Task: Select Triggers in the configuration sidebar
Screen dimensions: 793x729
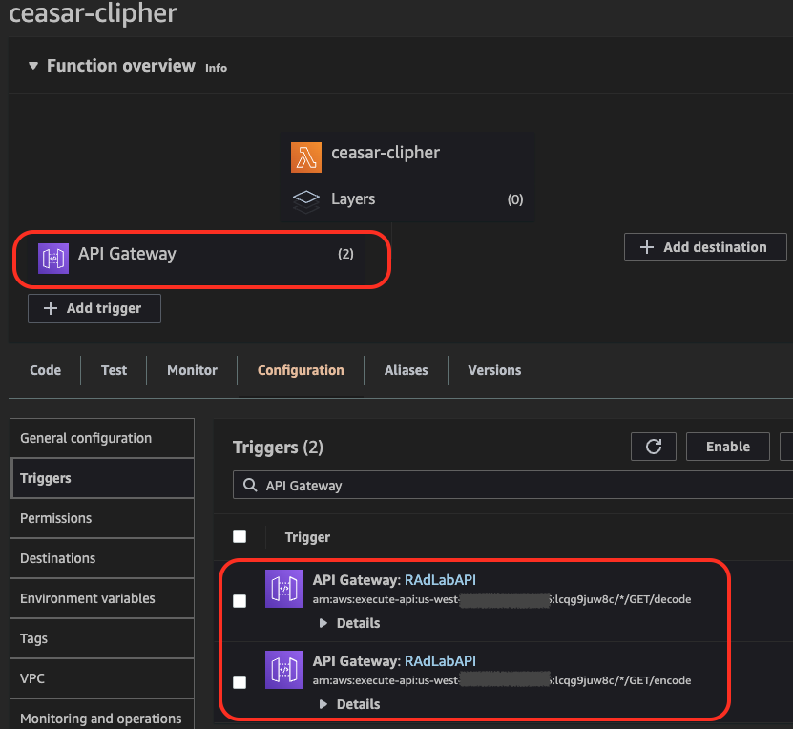Action: pos(102,478)
